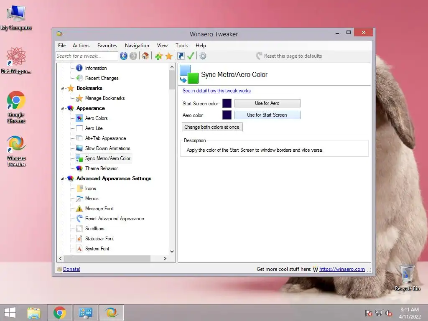Open Recent Changes in the tree
Screen dimensions: 428x321
pos(102,78)
